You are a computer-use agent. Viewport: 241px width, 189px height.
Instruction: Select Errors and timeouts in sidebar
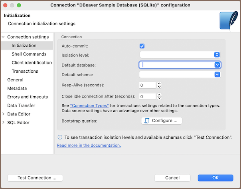pyautogui.click(x=27, y=97)
